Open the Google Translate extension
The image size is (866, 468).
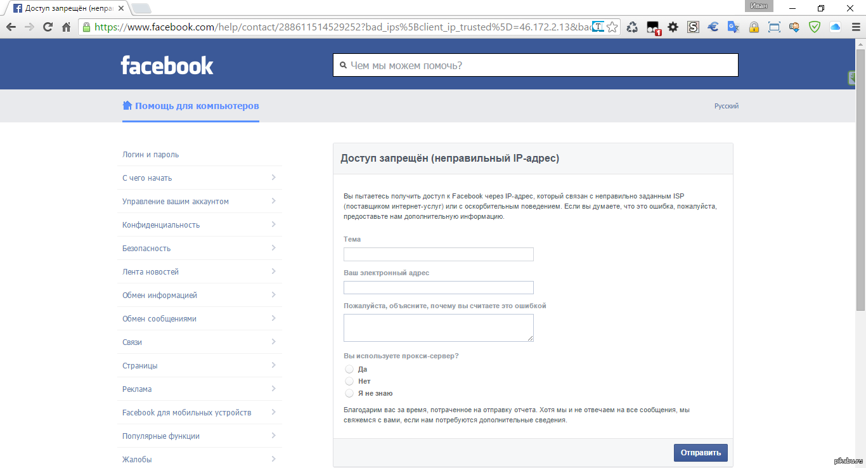click(734, 27)
